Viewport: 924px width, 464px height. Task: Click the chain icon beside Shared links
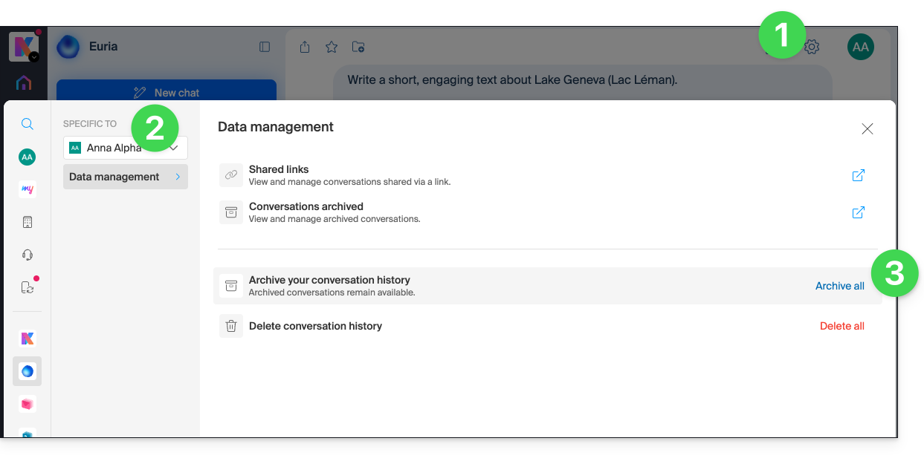click(231, 174)
